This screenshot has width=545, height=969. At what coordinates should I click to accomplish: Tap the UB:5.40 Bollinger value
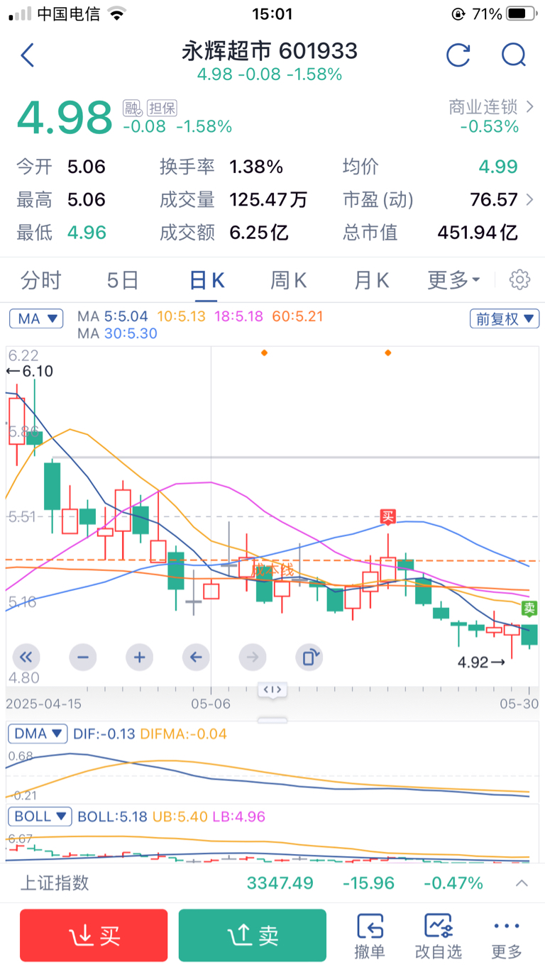click(180, 816)
